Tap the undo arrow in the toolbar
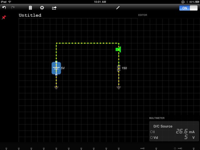This screenshot has width=200, height=150. tap(4, 8)
